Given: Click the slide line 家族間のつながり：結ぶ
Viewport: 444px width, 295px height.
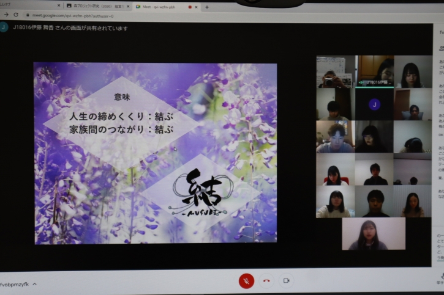Looking at the screenshot, I should [x=121, y=129].
